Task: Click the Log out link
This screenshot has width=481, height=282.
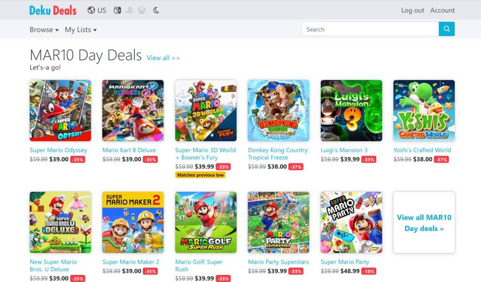Action: [x=412, y=10]
